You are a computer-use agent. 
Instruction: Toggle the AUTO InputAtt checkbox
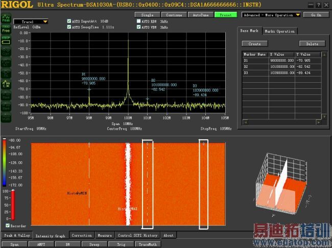[x=69, y=21]
